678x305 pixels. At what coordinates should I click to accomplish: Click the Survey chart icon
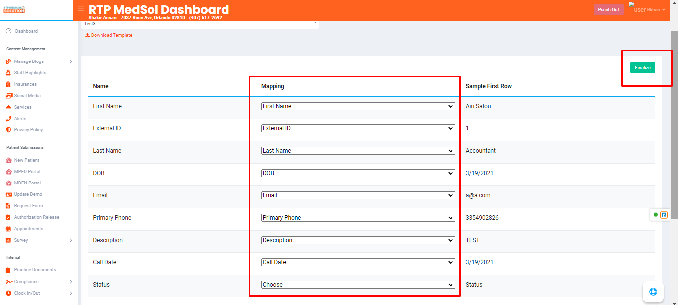pos(8,240)
